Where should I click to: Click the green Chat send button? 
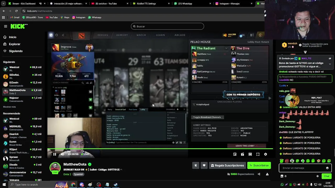[326, 176]
